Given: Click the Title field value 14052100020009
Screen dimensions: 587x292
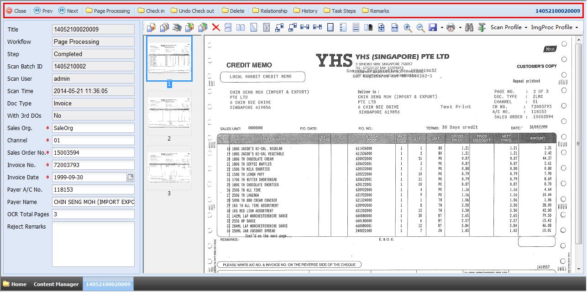Looking at the screenshot, I should click(x=93, y=29).
